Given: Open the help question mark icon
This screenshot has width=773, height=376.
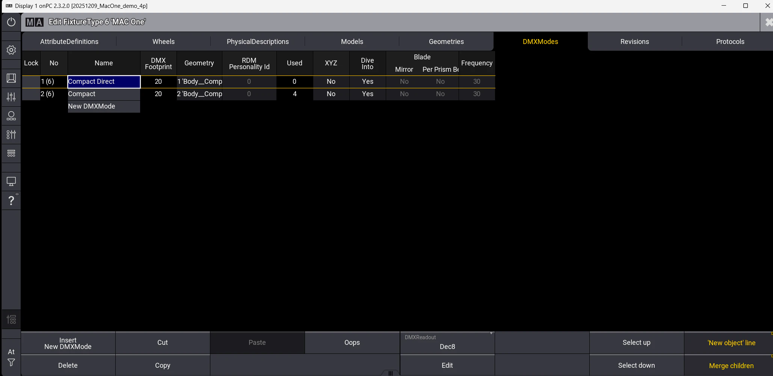Looking at the screenshot, I should tap(11, 201).
